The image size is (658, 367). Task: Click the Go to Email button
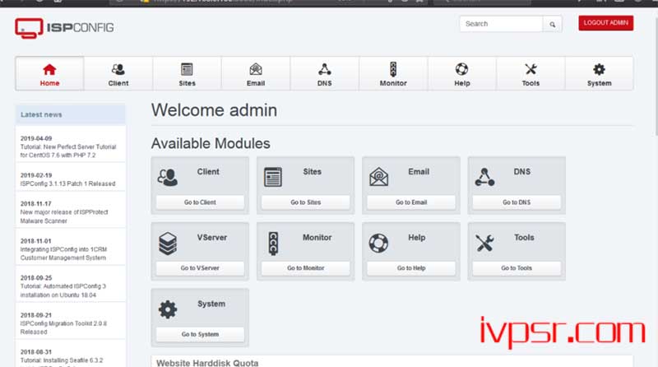tap(411, 202)
